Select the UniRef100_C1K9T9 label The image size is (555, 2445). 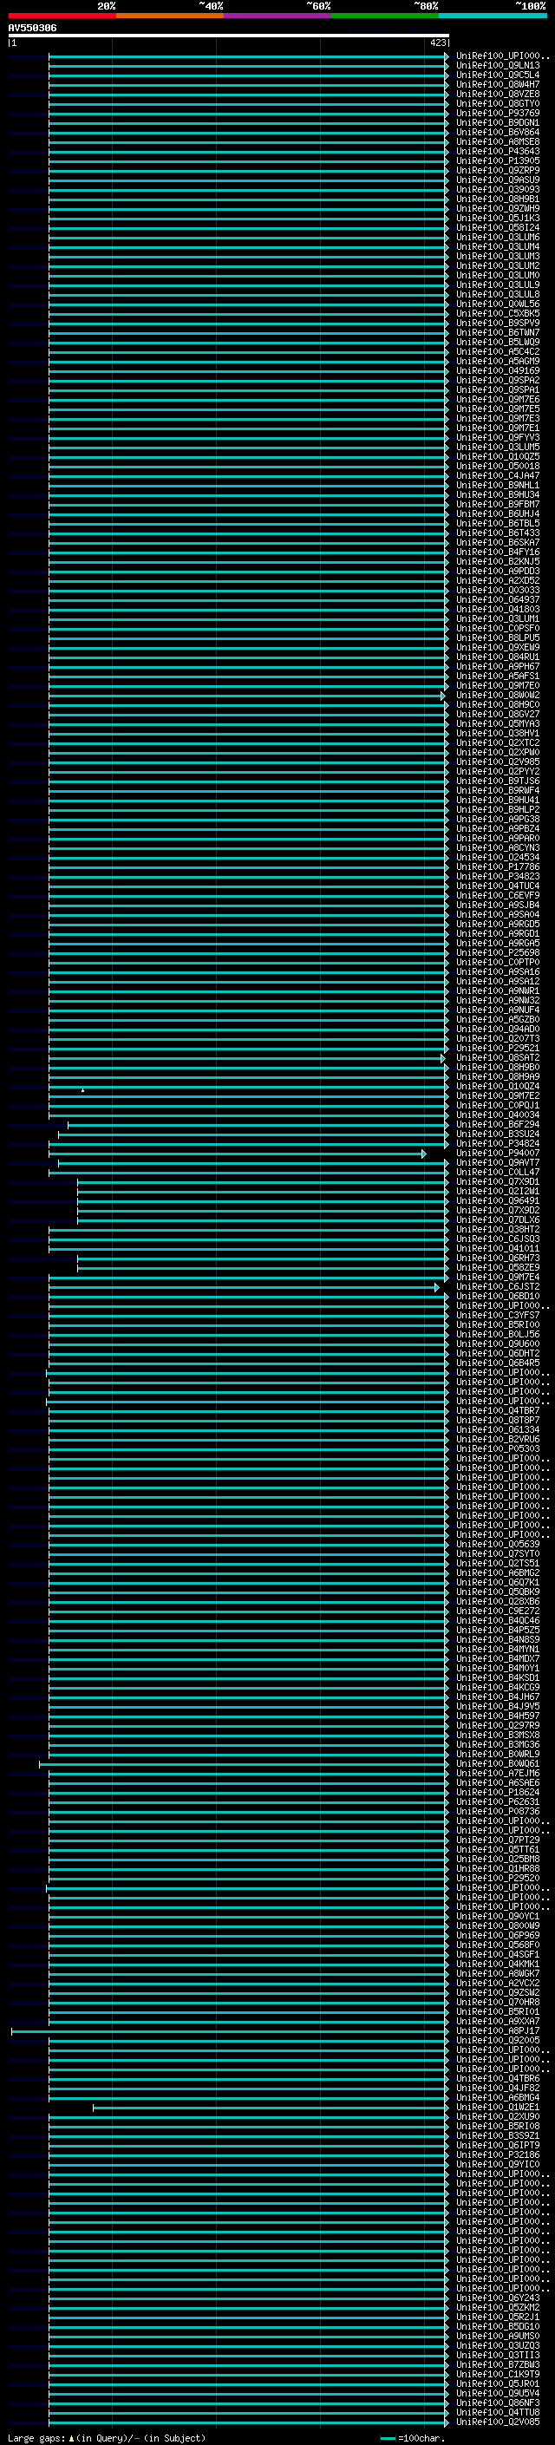tap(497, 2374)
